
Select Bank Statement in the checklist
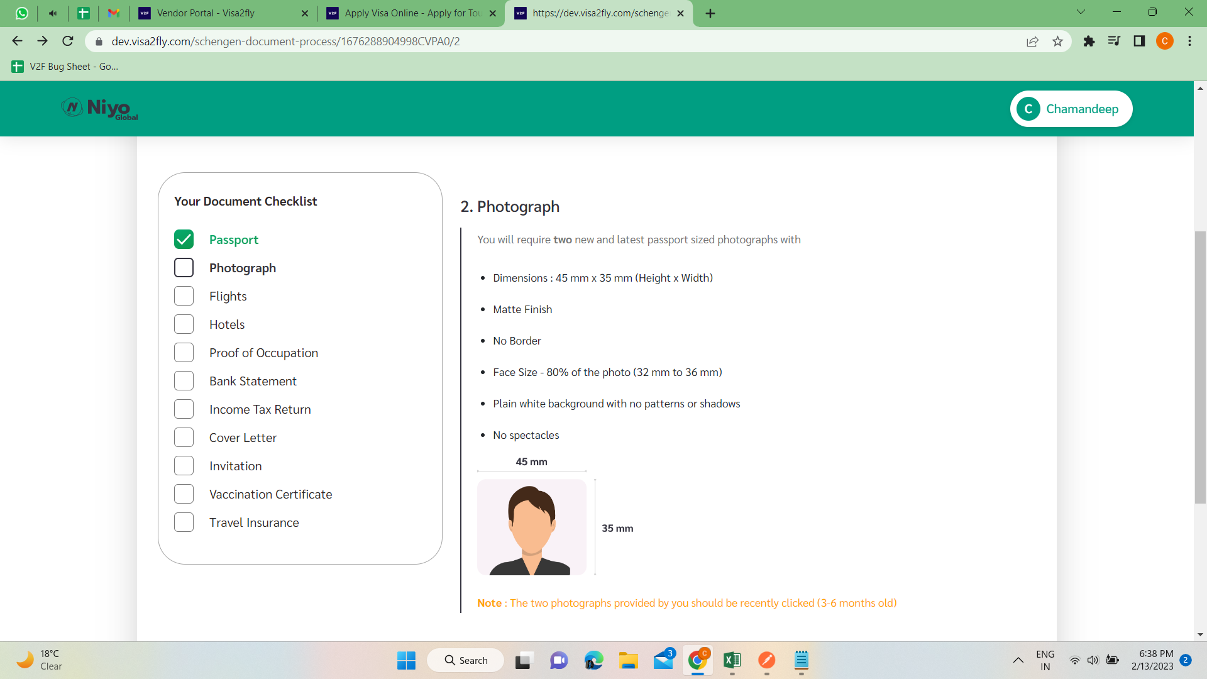(x=184, y=381)
